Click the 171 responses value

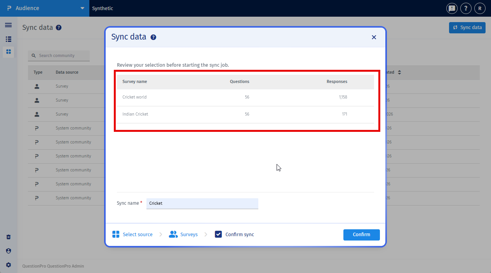(345, 114)
